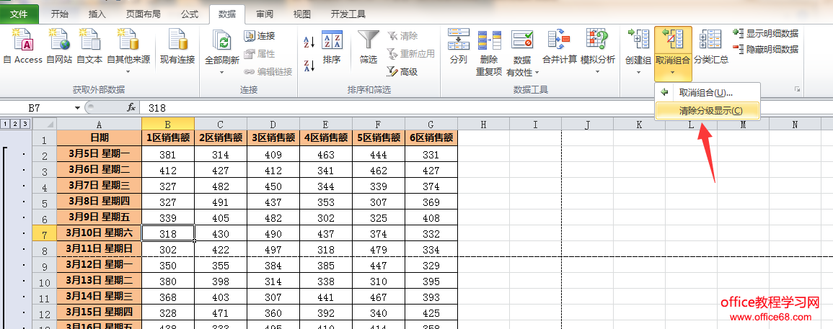
Task: Open Outline group dialog launcher
Action: [798, 90]
